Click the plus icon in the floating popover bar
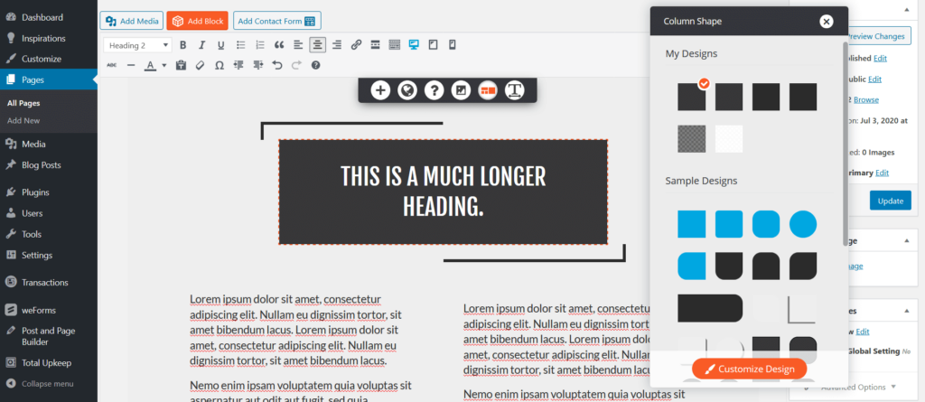 (380, 90)
